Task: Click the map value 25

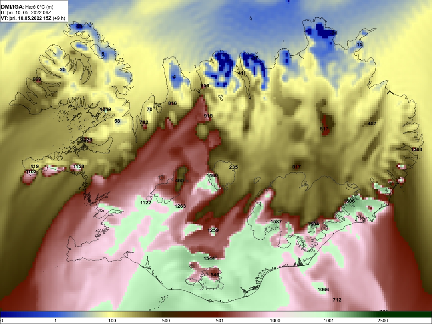Action: (63, 70)
